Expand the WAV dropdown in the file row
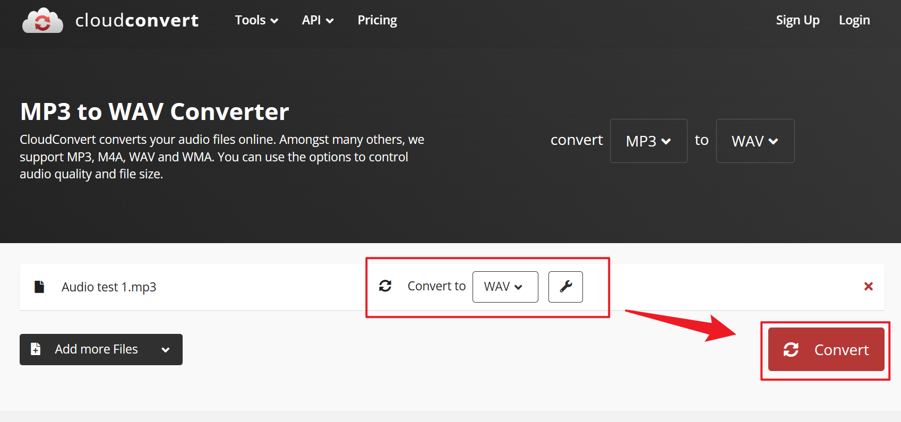 tap(505, 287)
